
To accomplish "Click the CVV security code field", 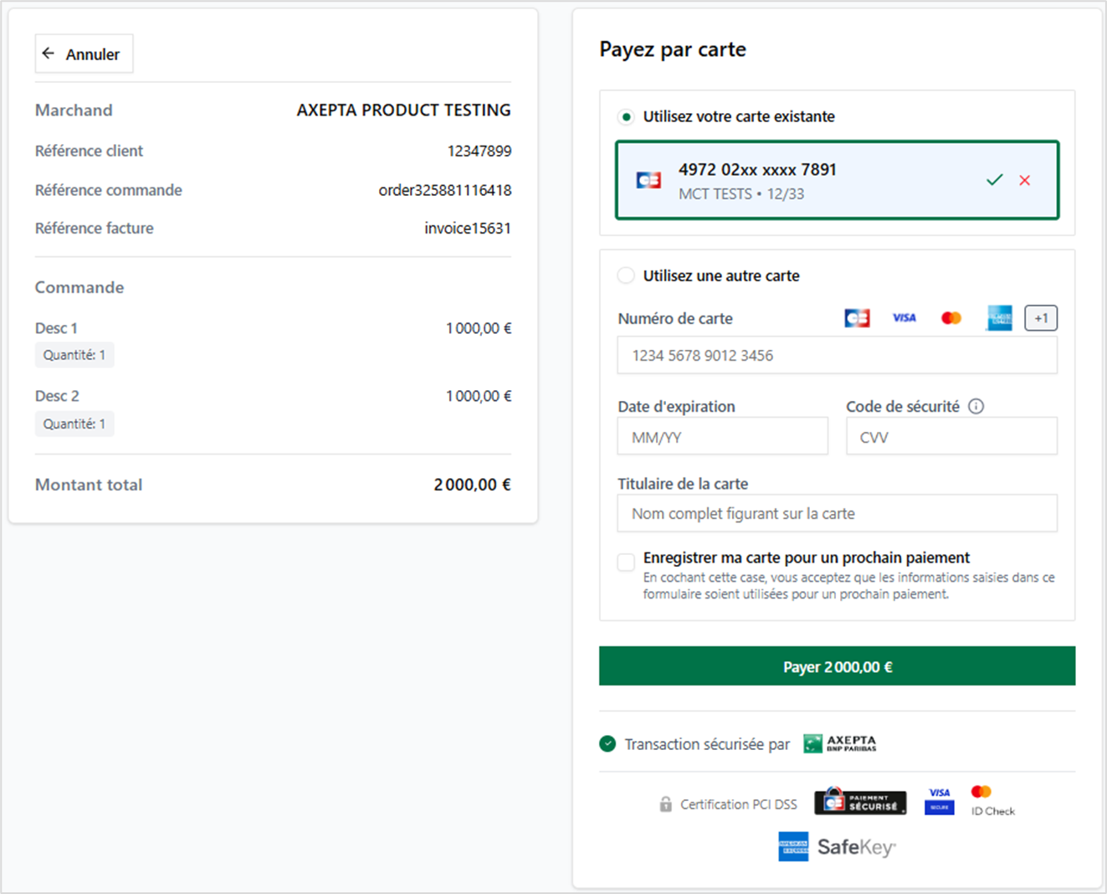I will [951, 437].
